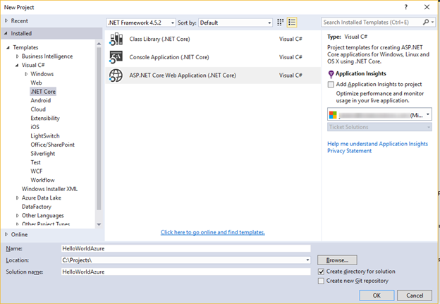Check Create new Git repository
This screenshot has width=440, height=304.
pos(321,281)
